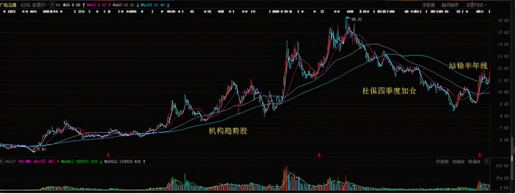Open the 前复权 price adjustment dropdown
Screen dimensions: 516x194
[39, 5]
